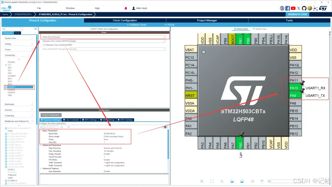Expand the System Core category

(x=19, y=38)
